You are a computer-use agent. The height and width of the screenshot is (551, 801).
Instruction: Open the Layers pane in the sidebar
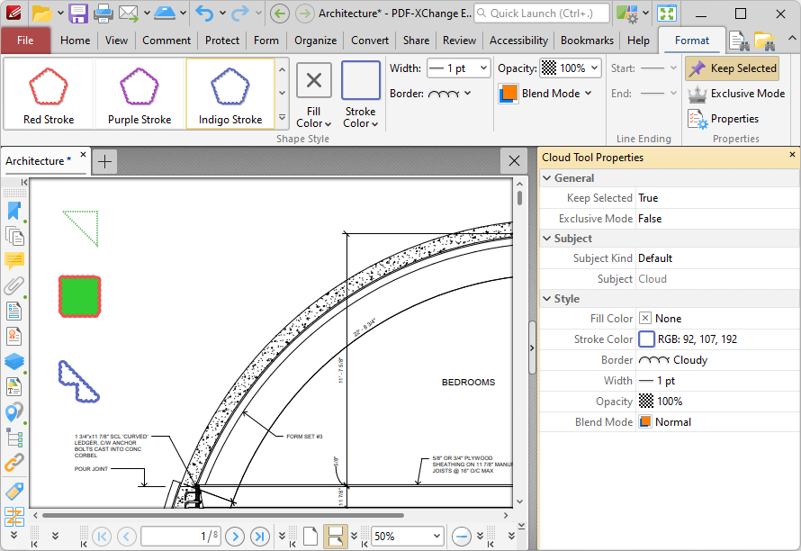coord(13,361)
